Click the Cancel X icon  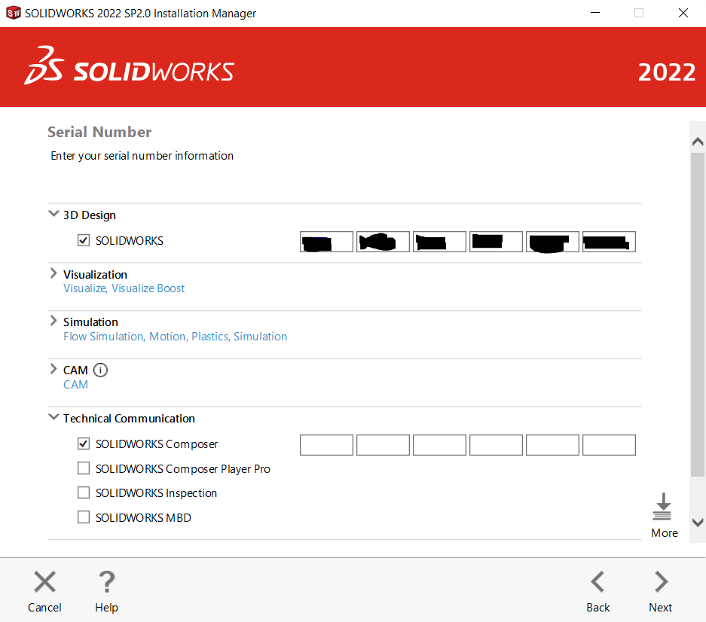pos(44,582)
